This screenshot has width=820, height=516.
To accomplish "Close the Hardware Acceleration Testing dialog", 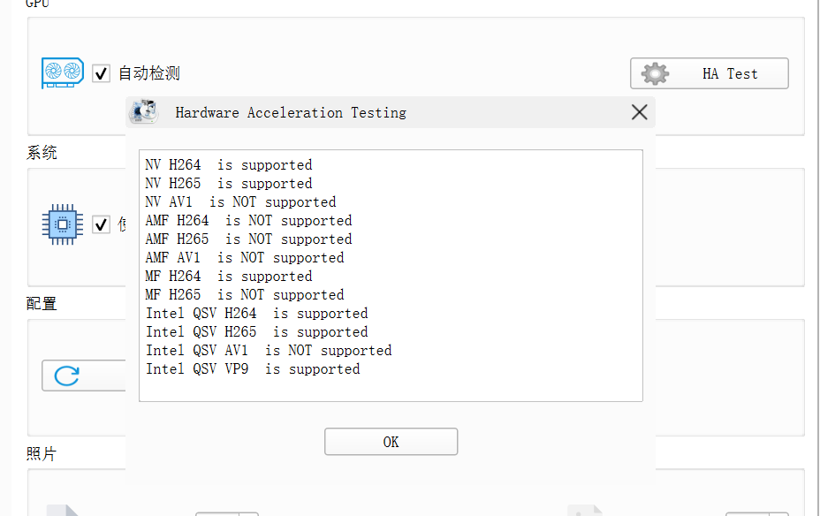I will point(639,112).
